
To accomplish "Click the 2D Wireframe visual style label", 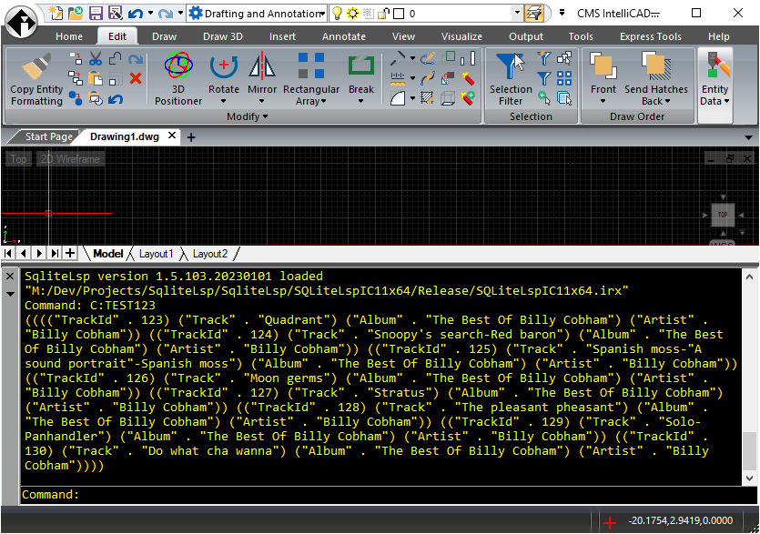I will point(70,159).
